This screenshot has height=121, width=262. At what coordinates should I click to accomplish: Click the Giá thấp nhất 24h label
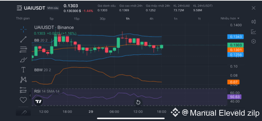point(158,6)
